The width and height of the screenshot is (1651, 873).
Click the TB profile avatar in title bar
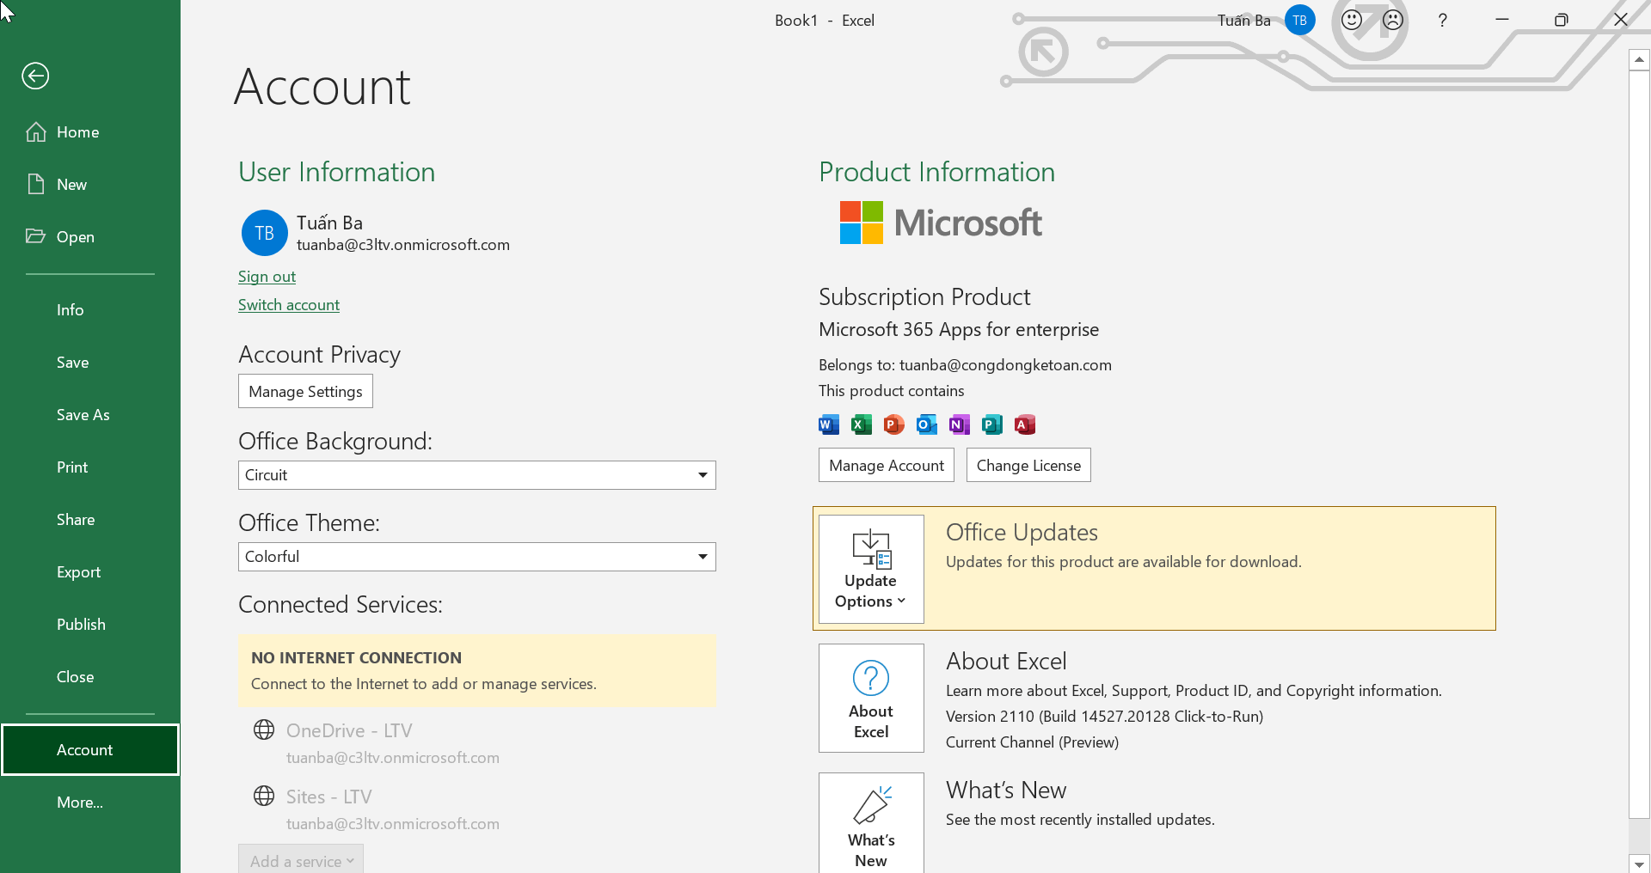(1299, 20)
